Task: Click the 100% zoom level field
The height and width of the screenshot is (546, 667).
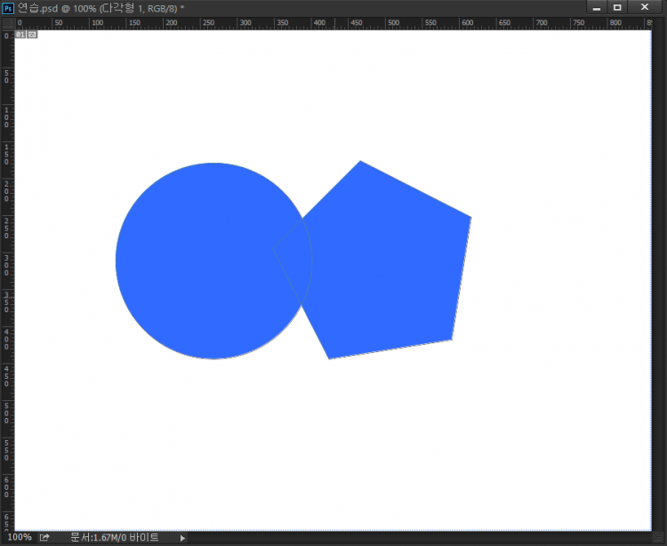Action: point(18,537)
